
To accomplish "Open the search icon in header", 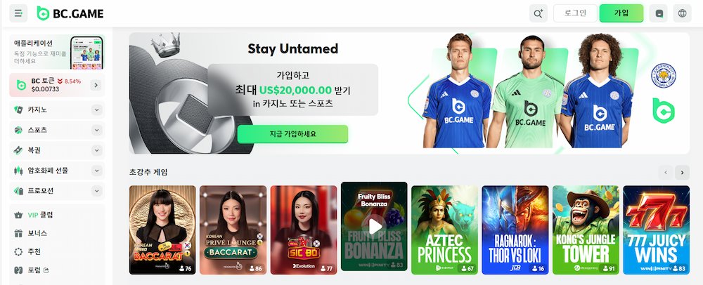I will click(x=538, y=13).
